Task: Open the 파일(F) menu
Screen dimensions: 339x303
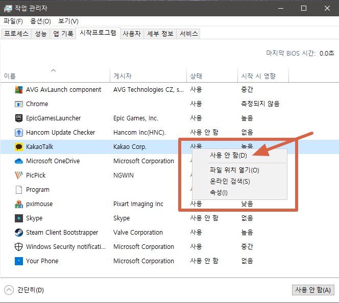Action: [13, 21]
